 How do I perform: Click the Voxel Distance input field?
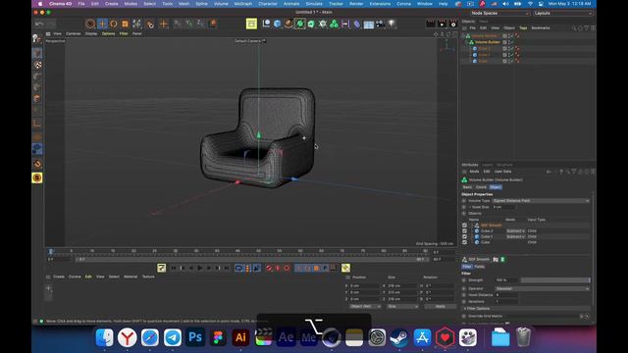point(506,295)
